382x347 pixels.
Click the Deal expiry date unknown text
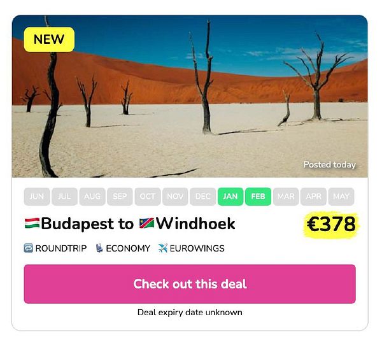click(190, 313)
